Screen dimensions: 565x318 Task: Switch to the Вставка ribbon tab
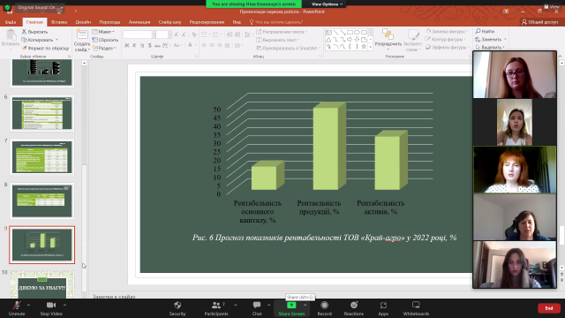coord(59,22)
